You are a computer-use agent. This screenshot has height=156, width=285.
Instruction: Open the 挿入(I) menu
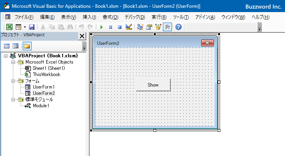click(89, 17)
